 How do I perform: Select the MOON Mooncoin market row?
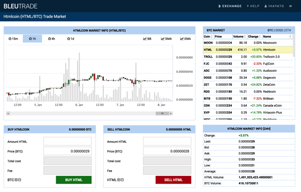click(x=248, y=42)
